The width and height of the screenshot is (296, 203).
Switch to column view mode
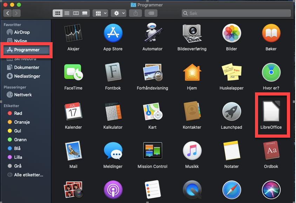[76, 13]
